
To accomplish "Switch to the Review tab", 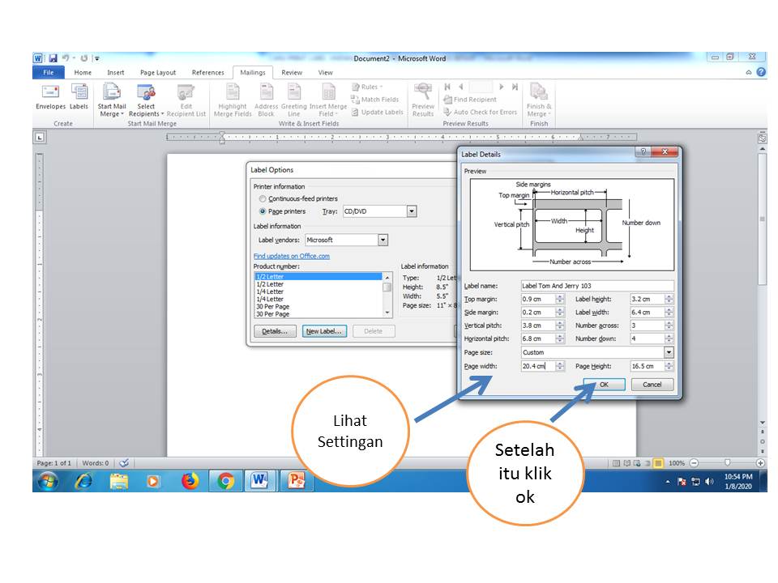I will tap(292, 72).
